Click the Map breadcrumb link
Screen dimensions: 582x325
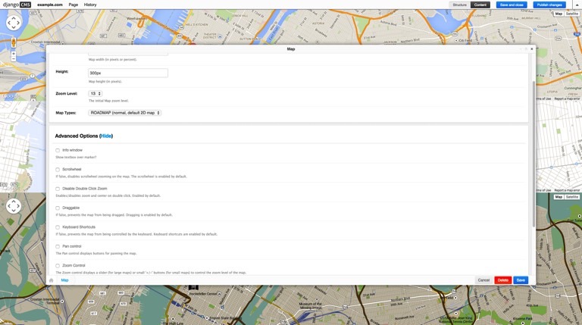[64, 280]
